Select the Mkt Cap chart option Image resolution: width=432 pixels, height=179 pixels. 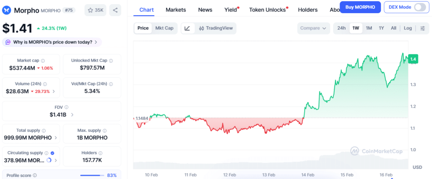(x=164, y=28)
